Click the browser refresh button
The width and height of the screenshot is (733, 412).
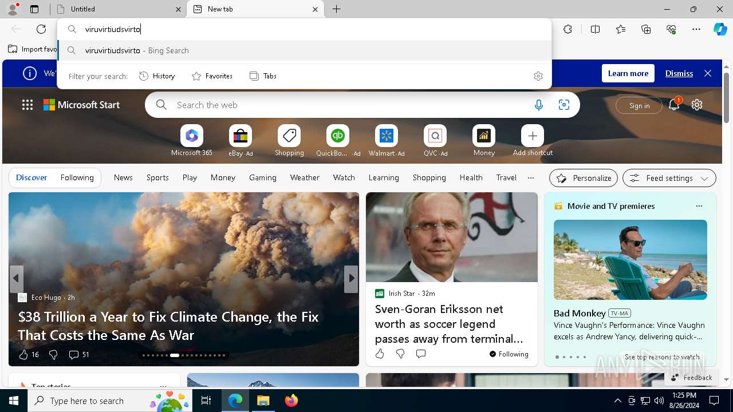(41, 29)
